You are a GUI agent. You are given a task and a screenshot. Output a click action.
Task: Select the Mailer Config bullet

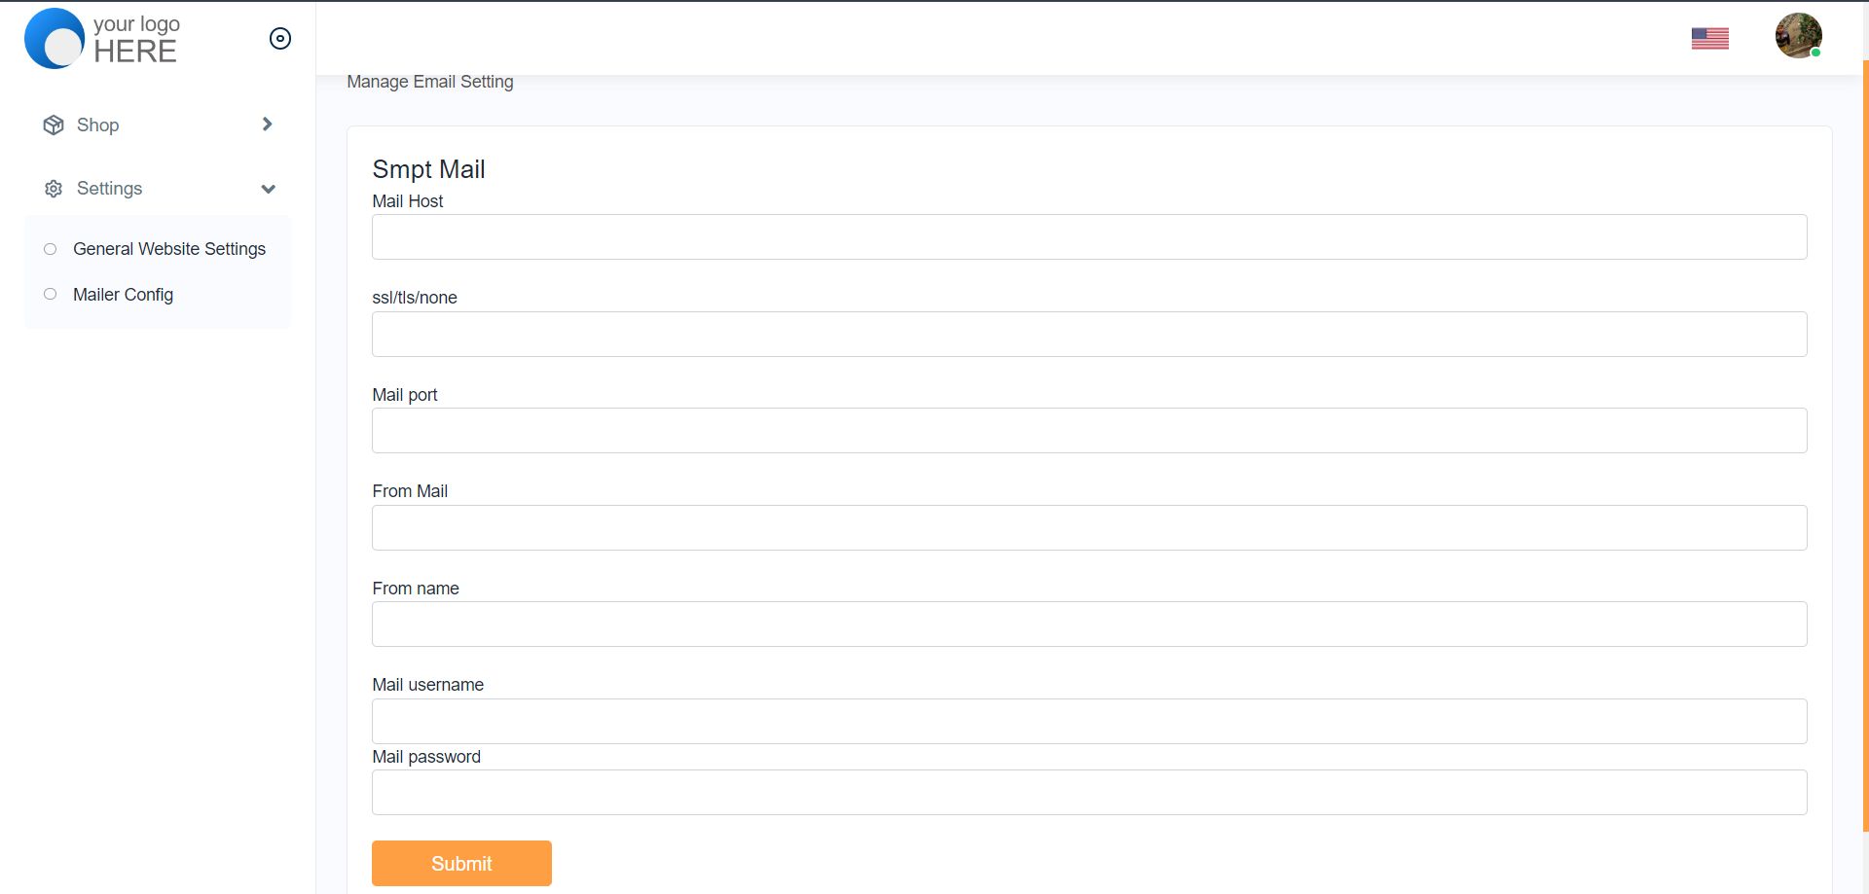51,294
